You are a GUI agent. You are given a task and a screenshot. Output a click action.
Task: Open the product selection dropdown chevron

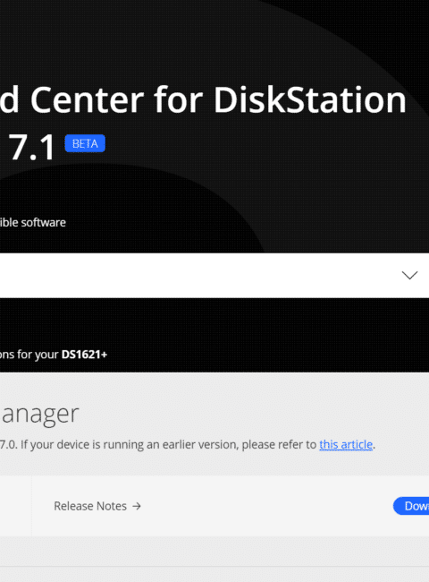(x=409, y=275)
